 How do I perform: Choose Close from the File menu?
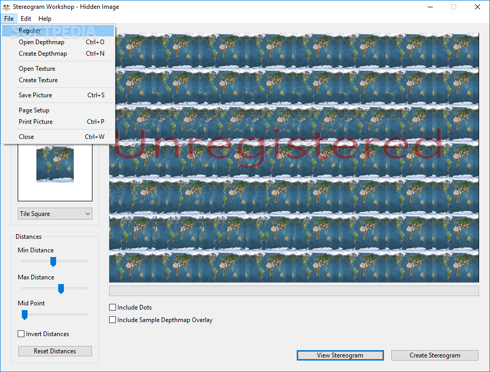(58, 137)
